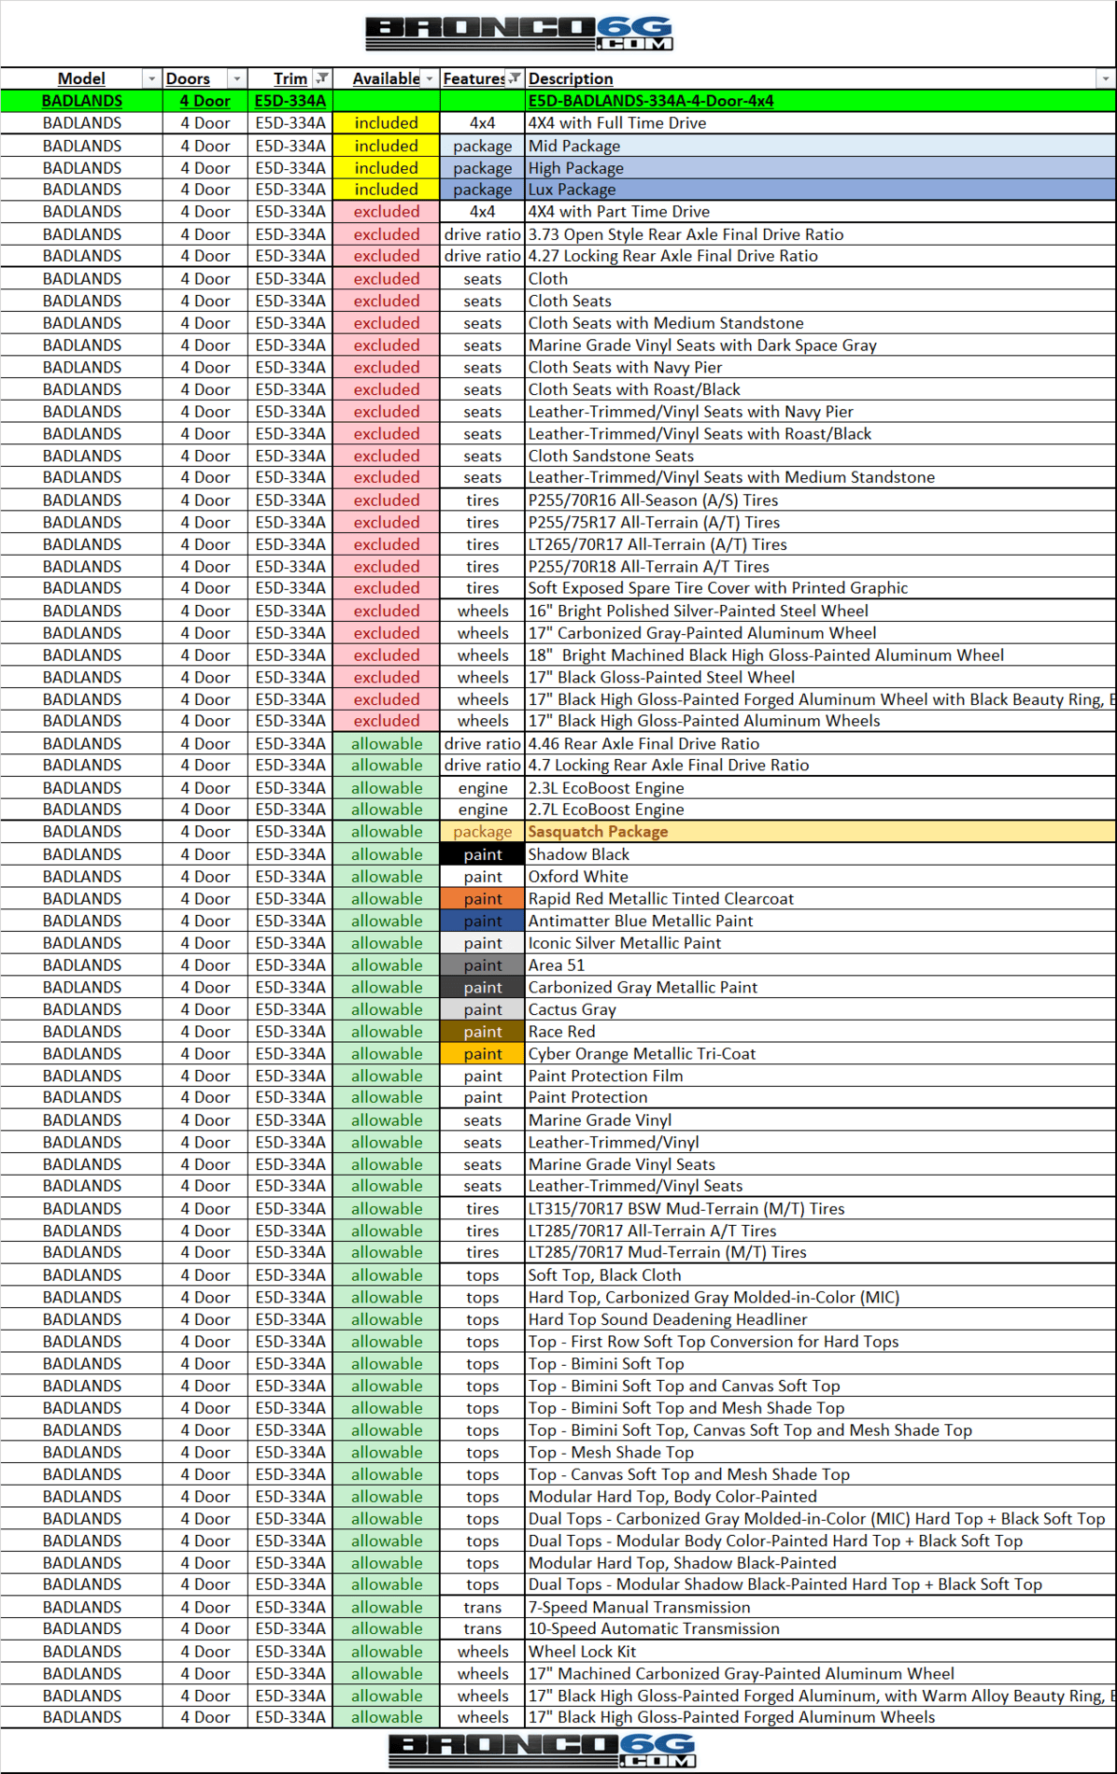Select First Row Soft Top Conversion cell

[x=821, y=1342]
